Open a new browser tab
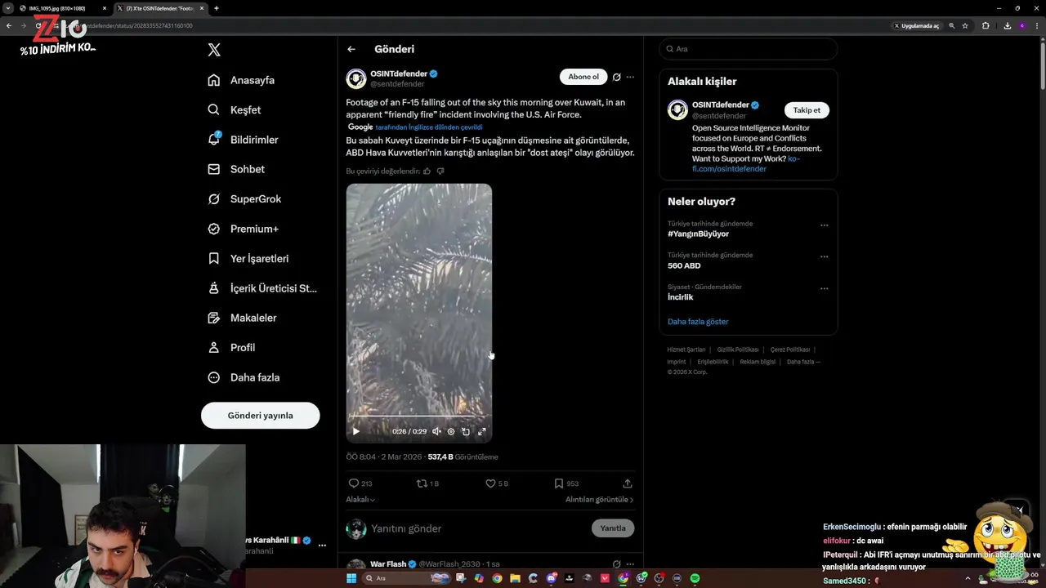 (216, 8)
